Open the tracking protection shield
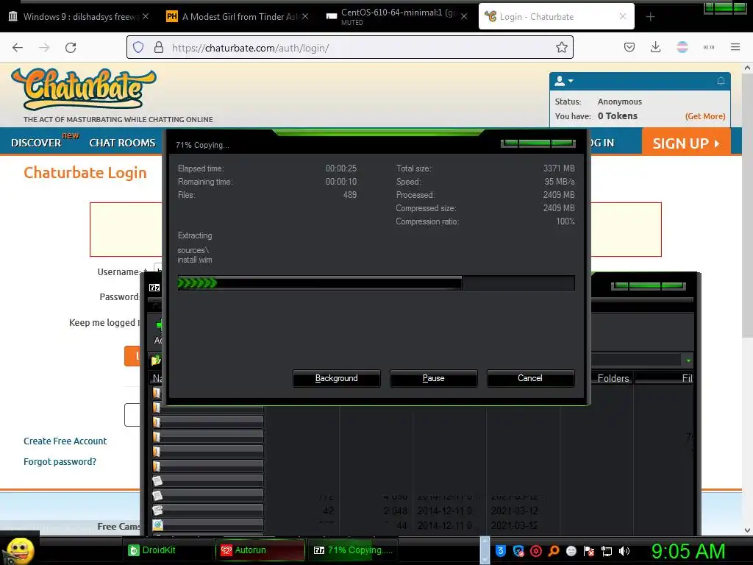 (138, 47)
